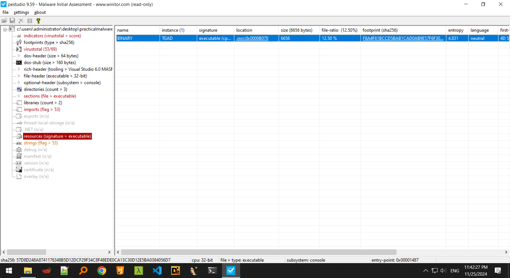Open Visual Studio Code from taskbar
The width and height of the screenshot is (510, 278).
pos(157,271)
